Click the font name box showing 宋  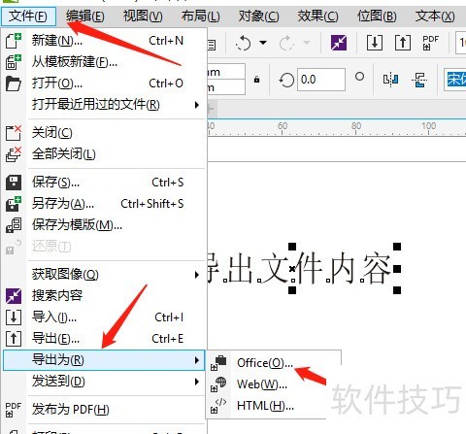point(454,80)
